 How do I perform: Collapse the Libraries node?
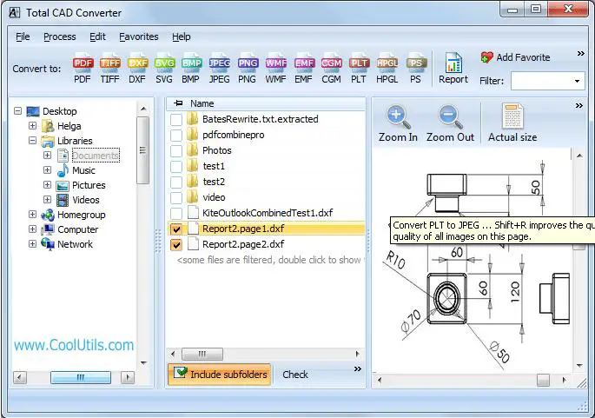click(x=33, y=141)
